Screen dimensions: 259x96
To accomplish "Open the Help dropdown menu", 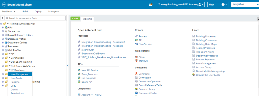I will pos(218,5).
